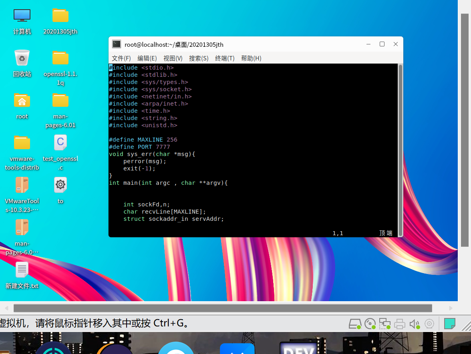The height and width of the screenshot is (354, 471).
Task: Click the VMware circular device status icon
Action: click(x=429, y=324)
